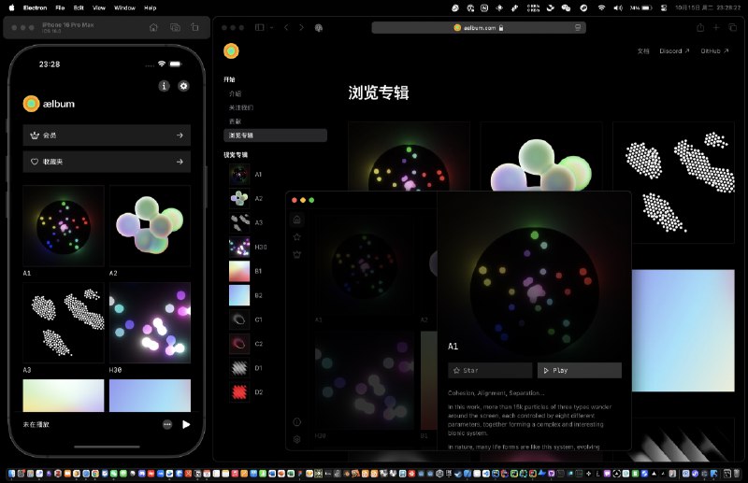
Task: Open the Discord link in the website header
Action: [674, 51]
